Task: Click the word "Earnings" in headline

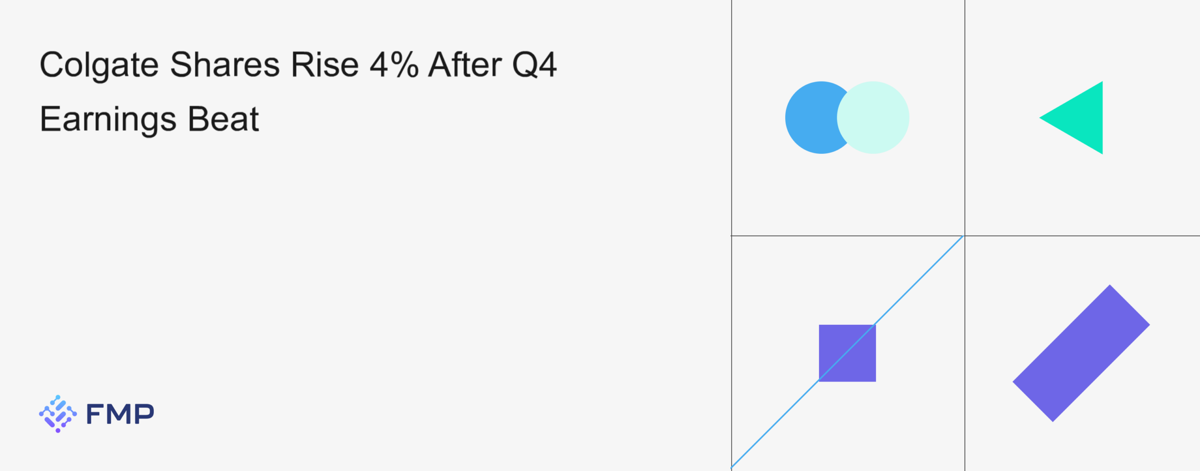Action: click(108, 120)
